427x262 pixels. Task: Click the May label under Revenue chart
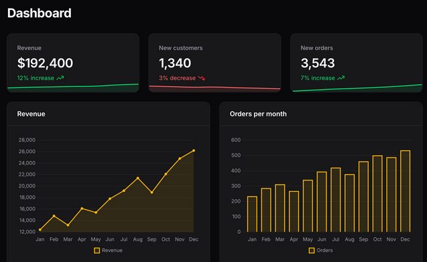point(96,239)
